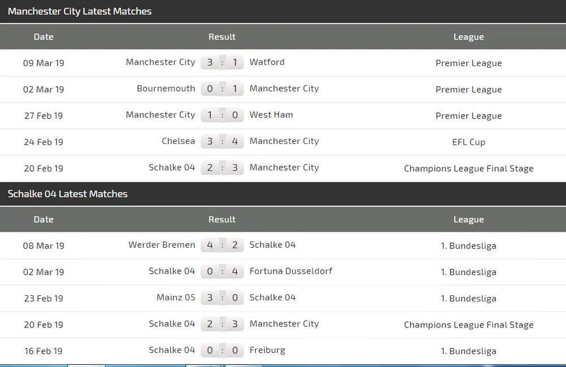Screen dimensions: 566x367
Task: Click the 4:2 Werder Bremen score
Action: click(222, 245)
